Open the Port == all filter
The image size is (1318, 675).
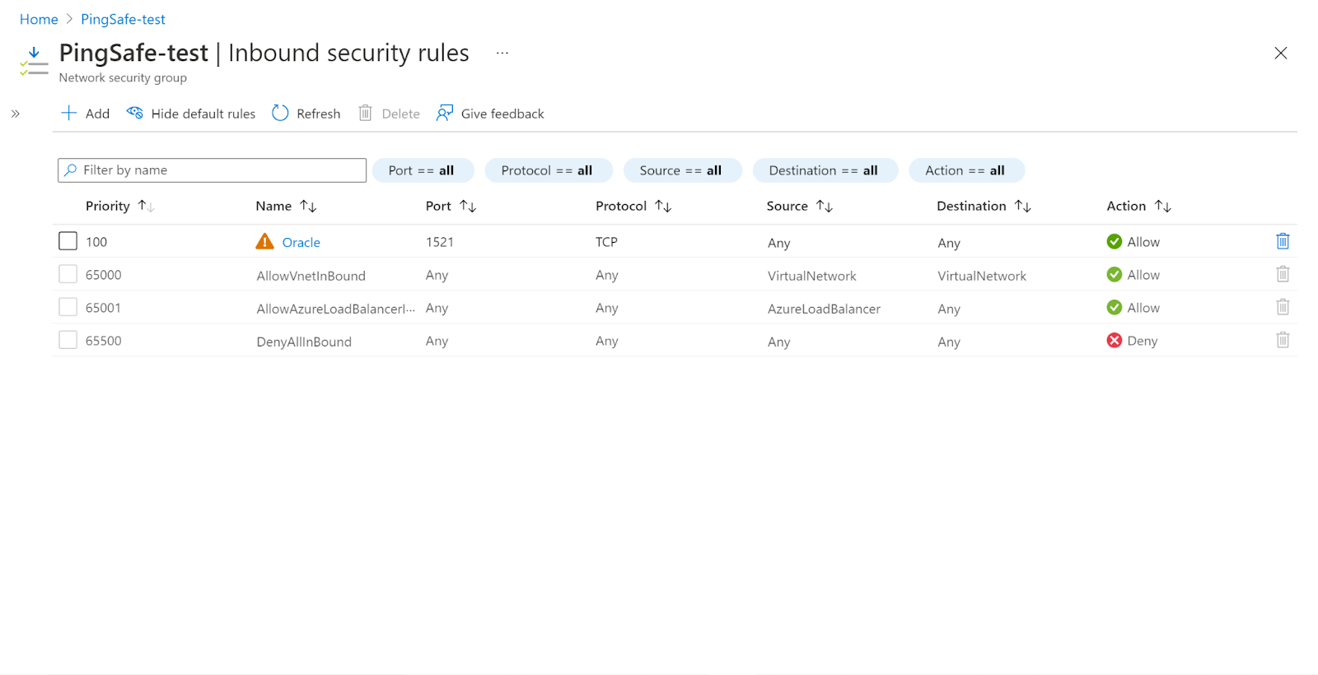coord(422,170)
